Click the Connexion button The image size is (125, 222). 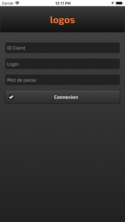(x=62, y=97)
